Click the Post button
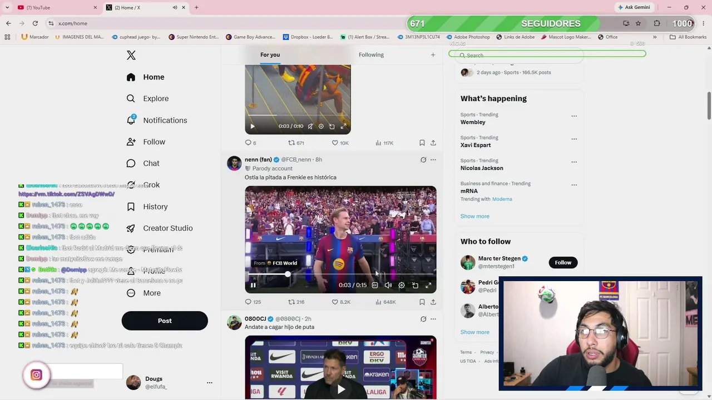The height and width of the screenshot is (400, 712). pos(165,321)
